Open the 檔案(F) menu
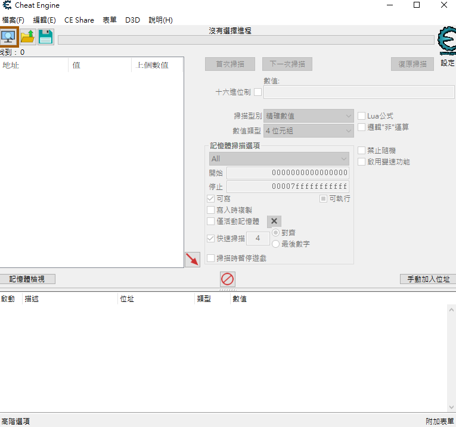Screen dimensions: 456x427 pyautogui.click(x=13, y=20)
